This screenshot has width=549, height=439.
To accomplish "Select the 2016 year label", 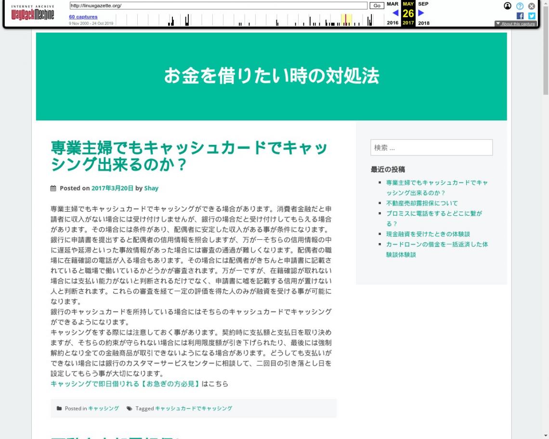I will [392, 23].
